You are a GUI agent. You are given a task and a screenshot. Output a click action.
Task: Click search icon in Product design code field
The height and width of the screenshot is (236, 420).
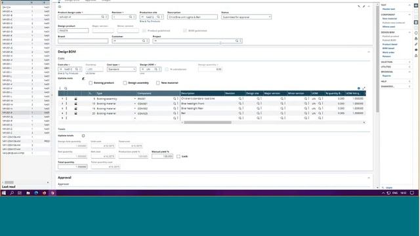(x=102, y=17)
